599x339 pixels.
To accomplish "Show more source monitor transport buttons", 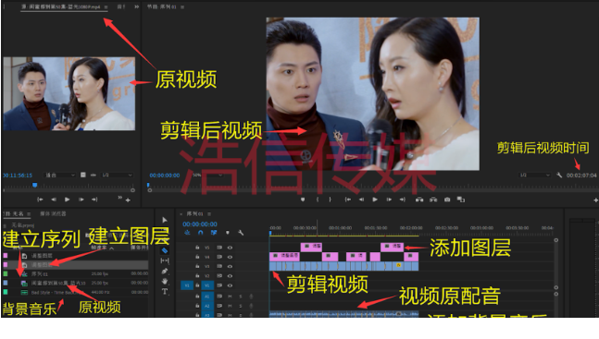I will tap(120, 198).
